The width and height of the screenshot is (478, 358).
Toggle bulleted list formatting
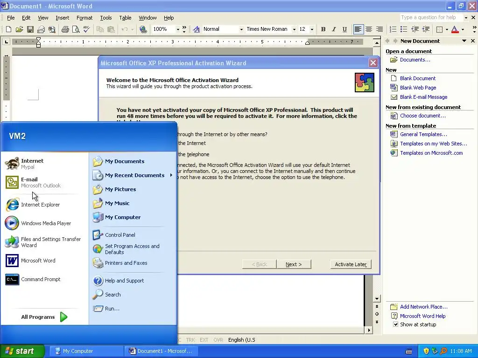[404, 29]
